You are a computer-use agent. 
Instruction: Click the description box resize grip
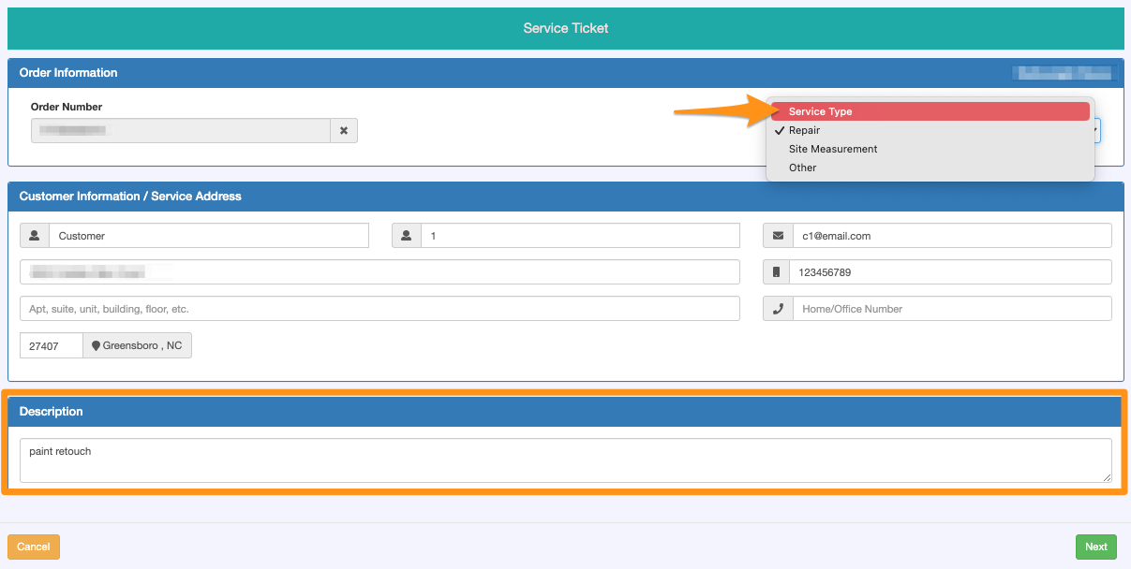[1107, 477]
